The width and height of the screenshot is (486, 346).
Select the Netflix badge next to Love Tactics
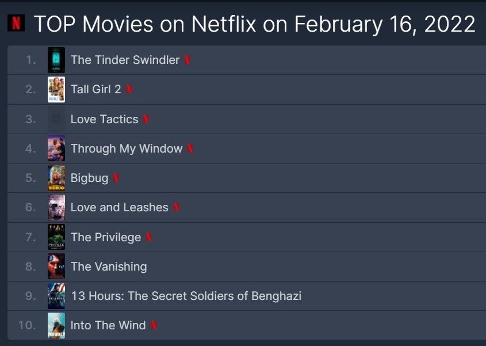(146, 119)
